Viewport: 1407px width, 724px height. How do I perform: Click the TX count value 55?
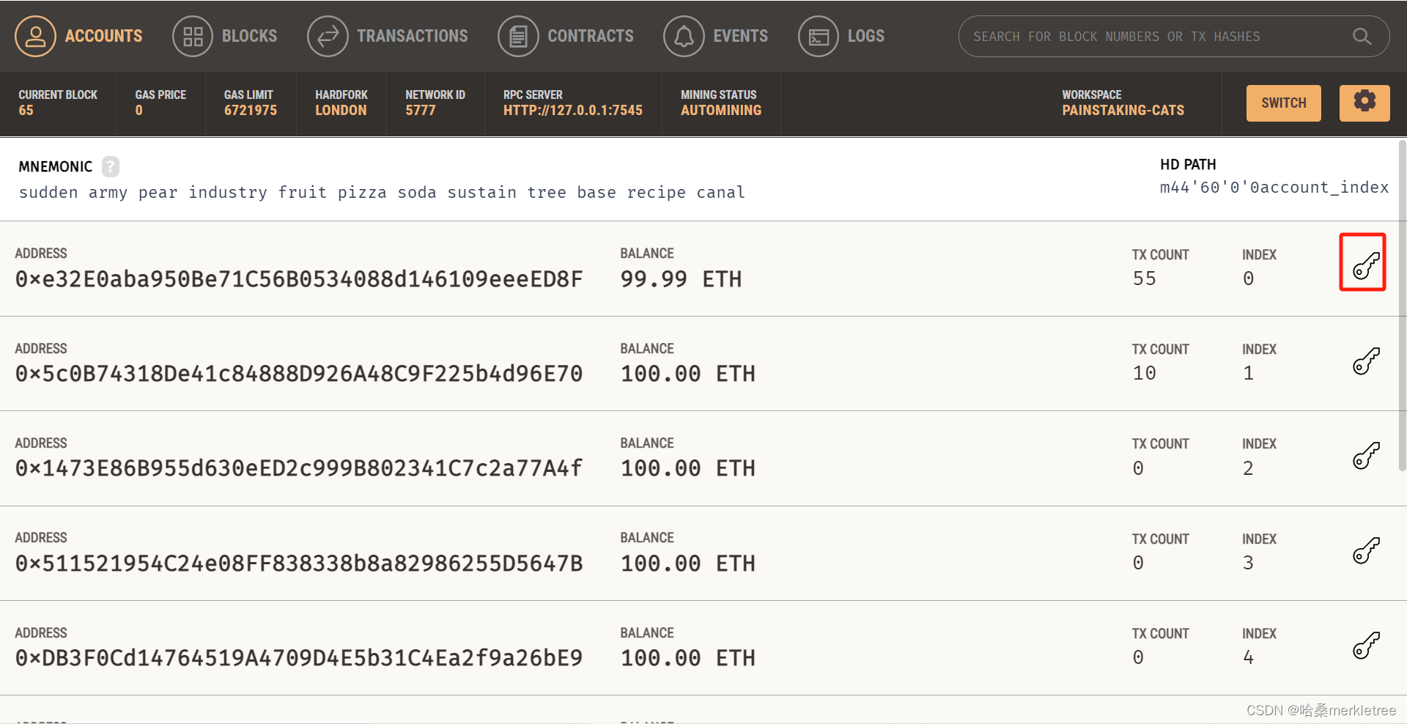click(1144, 279)
